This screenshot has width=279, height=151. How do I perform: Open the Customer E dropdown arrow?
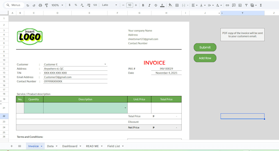click(x=105, y=64)
